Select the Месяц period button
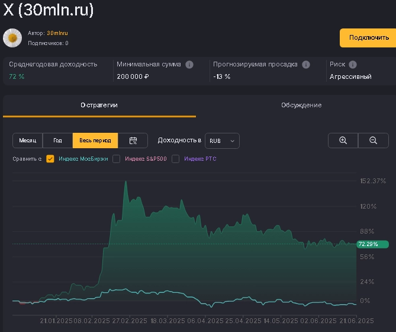 click(x=28, y=141)
